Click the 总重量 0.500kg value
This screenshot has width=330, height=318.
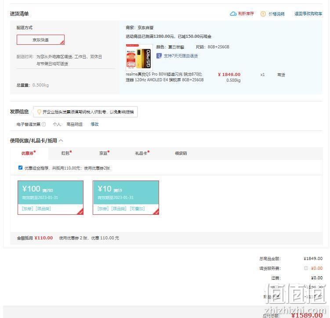[x=40, y=85]
